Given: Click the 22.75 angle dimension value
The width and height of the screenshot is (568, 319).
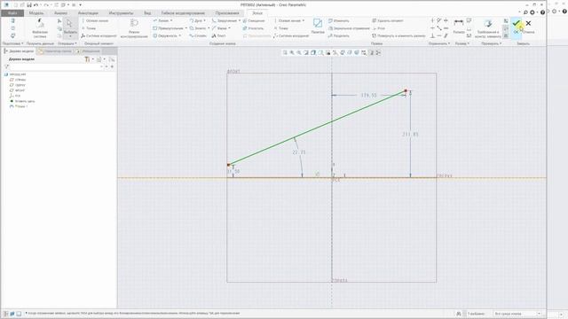Looking at the screenshot, I should pyautogui.click(x=299, y=152).
